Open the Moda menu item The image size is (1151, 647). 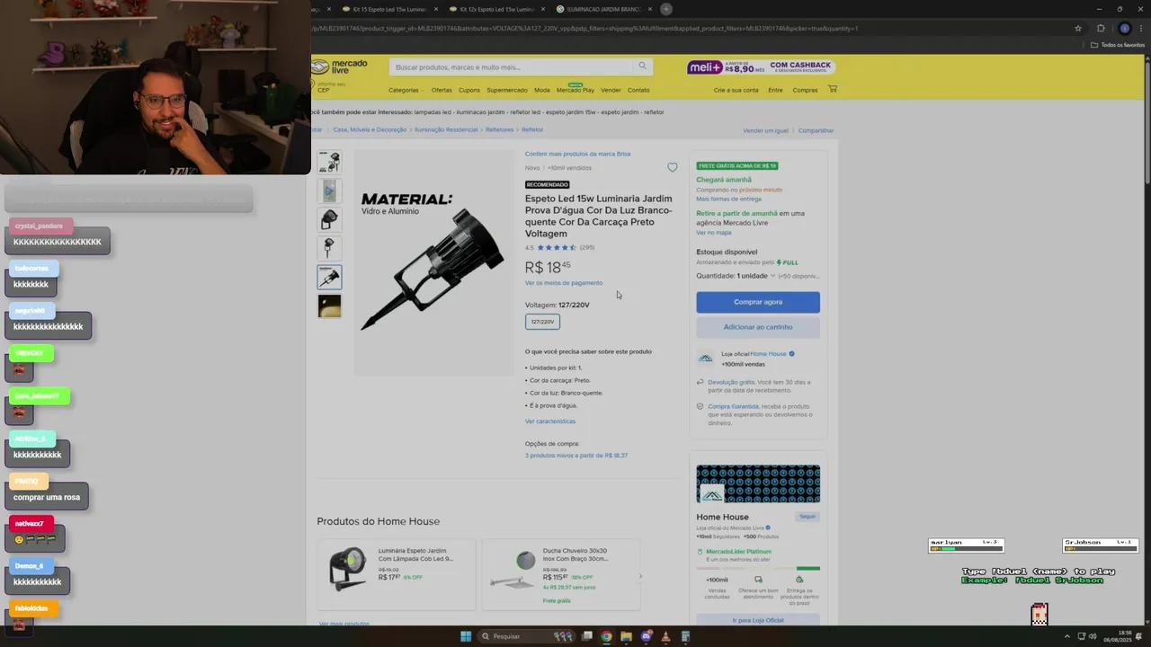[x=542, y=90]
